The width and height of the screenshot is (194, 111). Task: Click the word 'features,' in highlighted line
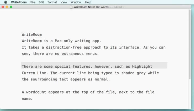[x=83, y=67]
